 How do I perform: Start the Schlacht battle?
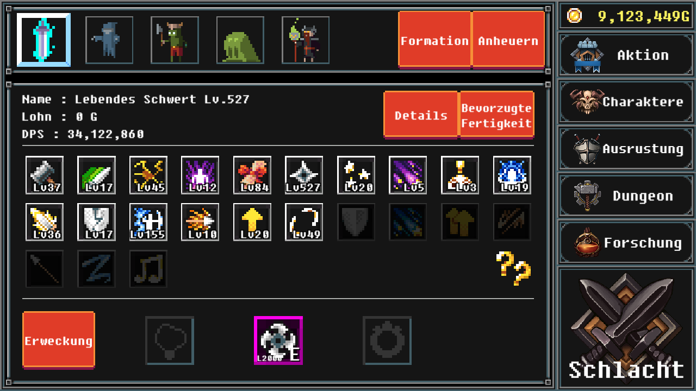[x=626, y=328]
